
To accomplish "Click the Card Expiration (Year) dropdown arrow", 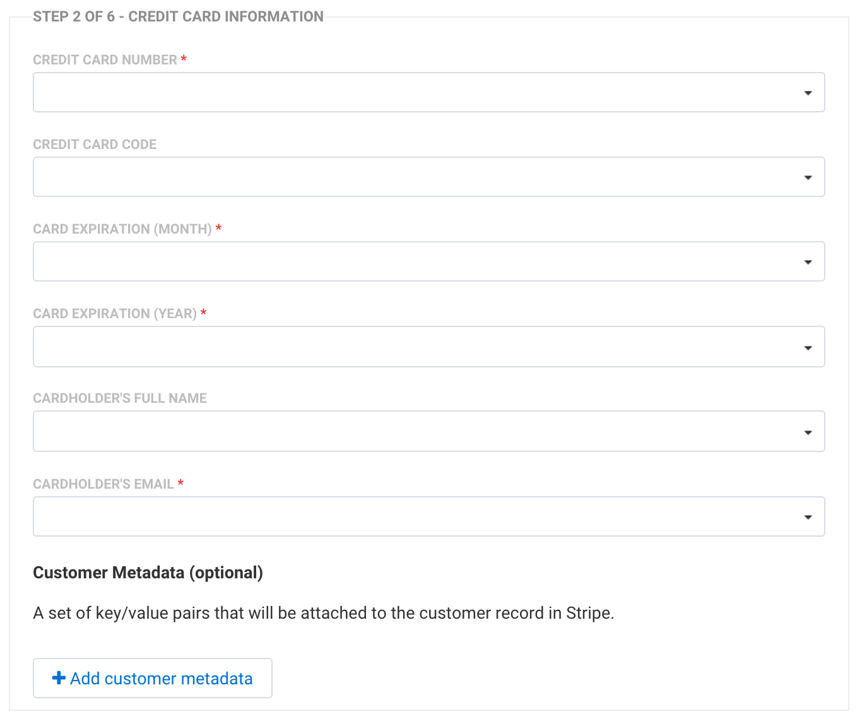I will [x=808, y=347].
